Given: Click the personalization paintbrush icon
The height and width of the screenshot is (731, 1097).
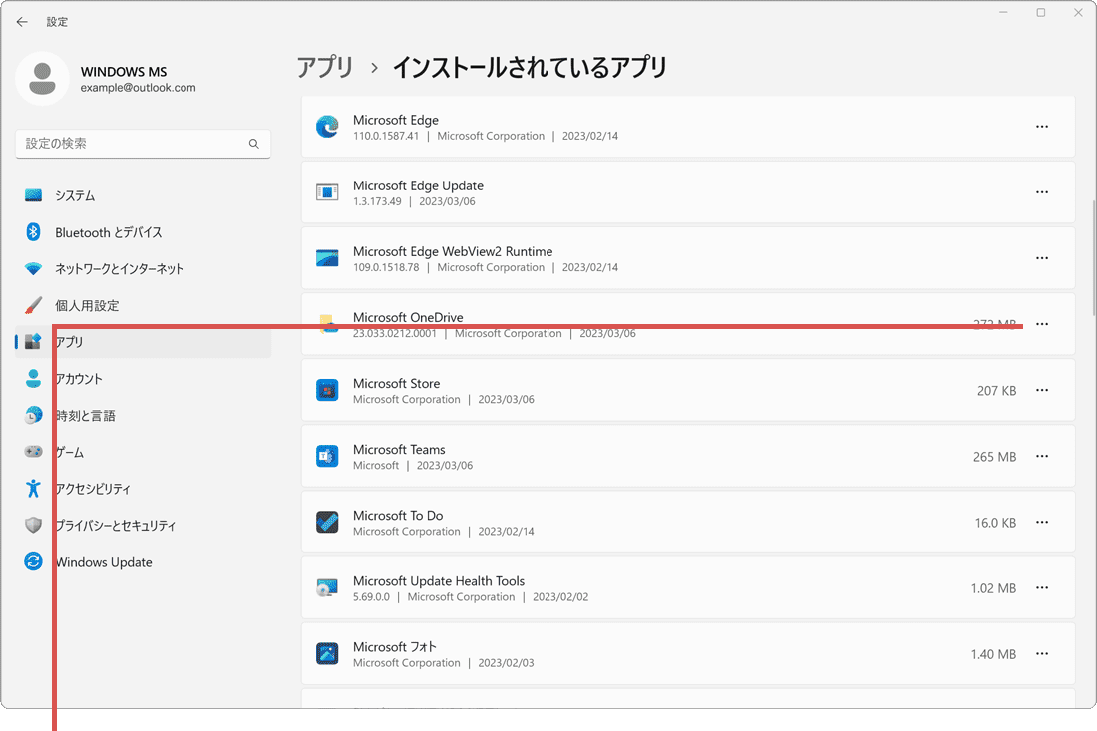Looking at the screenshot, I should pyautogui.click(x=33, y=306).
